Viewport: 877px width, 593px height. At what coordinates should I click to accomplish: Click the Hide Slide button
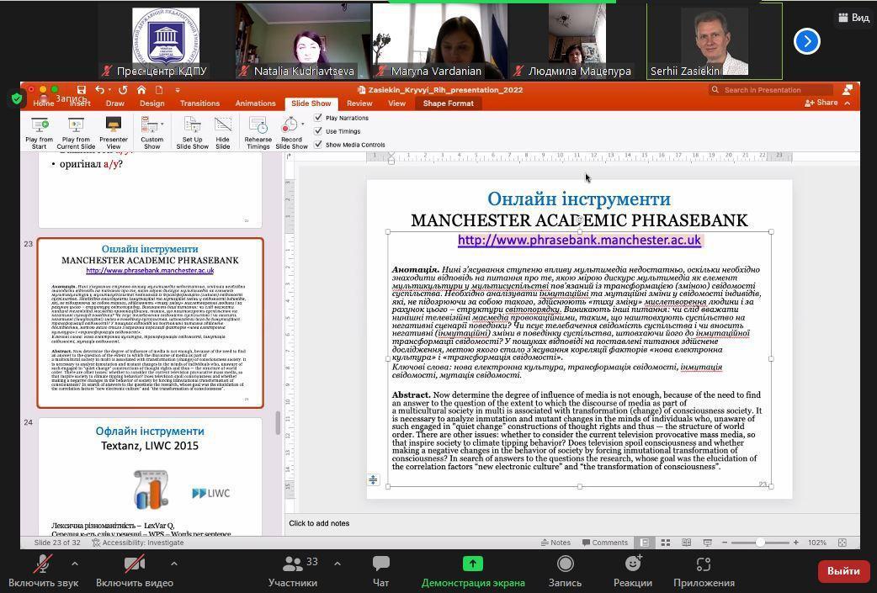click(x=222, y=133)
